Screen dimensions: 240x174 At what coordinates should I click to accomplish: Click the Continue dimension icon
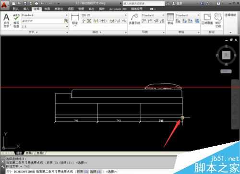pos(102,21)
